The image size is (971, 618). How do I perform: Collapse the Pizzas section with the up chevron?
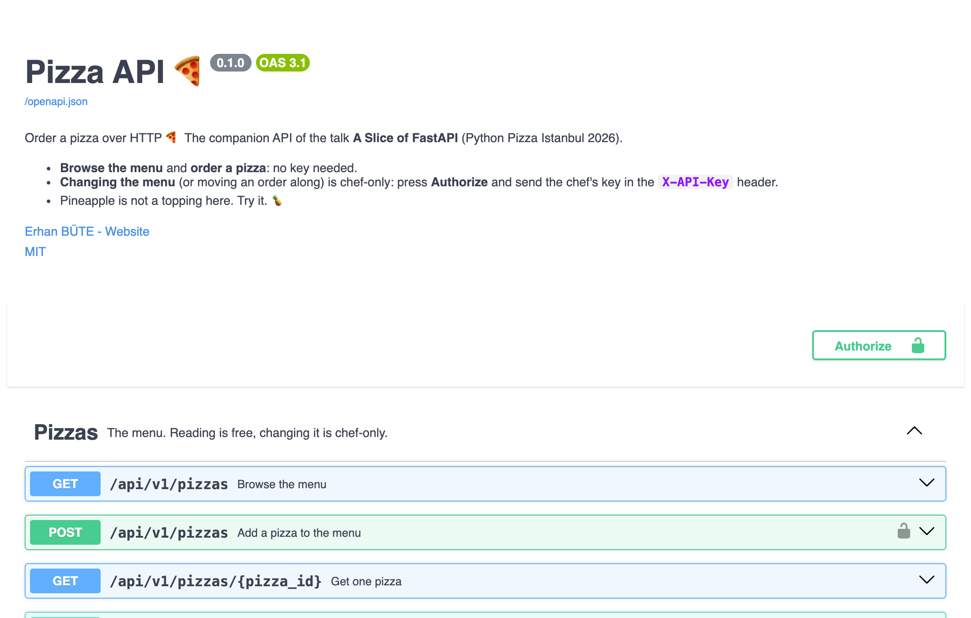914,431
